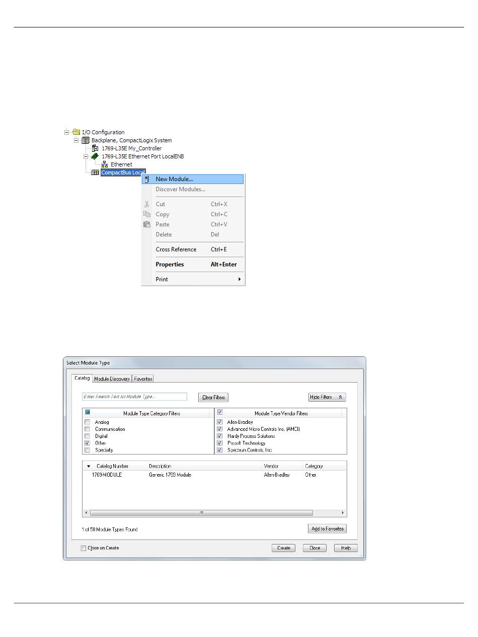Screen dimensions: 478x637
Task: Toggle the select-all category filters checkbox
Action: pyautogui.click(x=88, y=413)
